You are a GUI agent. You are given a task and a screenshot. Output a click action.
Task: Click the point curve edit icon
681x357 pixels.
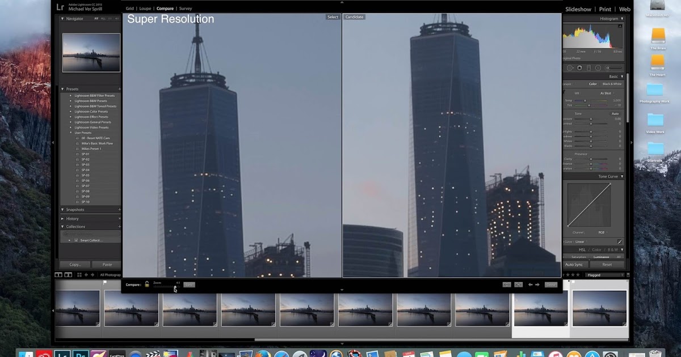(x=620, y=241)
